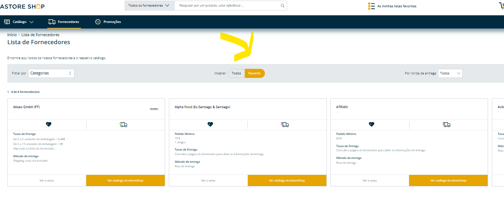This screenshot has width=504, height=210.
Task: Open the Promoções menu item
Action: point(108,22)
